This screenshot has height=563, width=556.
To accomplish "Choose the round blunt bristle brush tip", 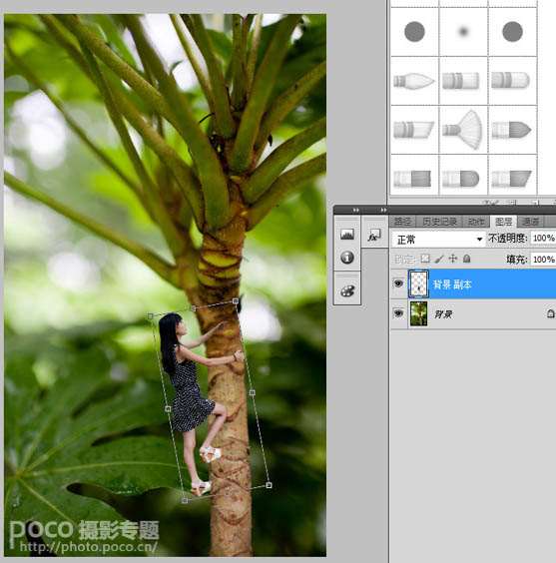I will 461,81.
